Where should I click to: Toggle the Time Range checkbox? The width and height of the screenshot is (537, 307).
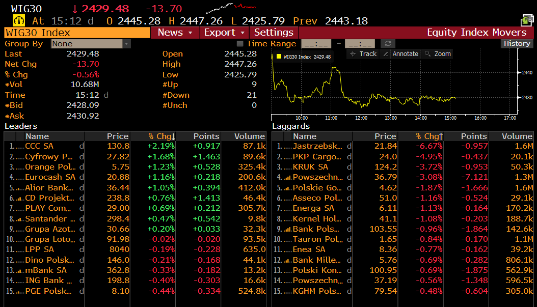point(240,43)
